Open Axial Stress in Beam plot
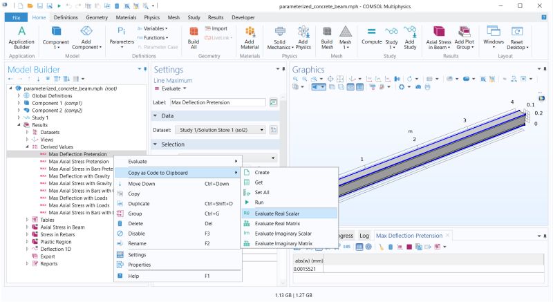The width and height of the screenshot is (553, 302). click(439, 37)
